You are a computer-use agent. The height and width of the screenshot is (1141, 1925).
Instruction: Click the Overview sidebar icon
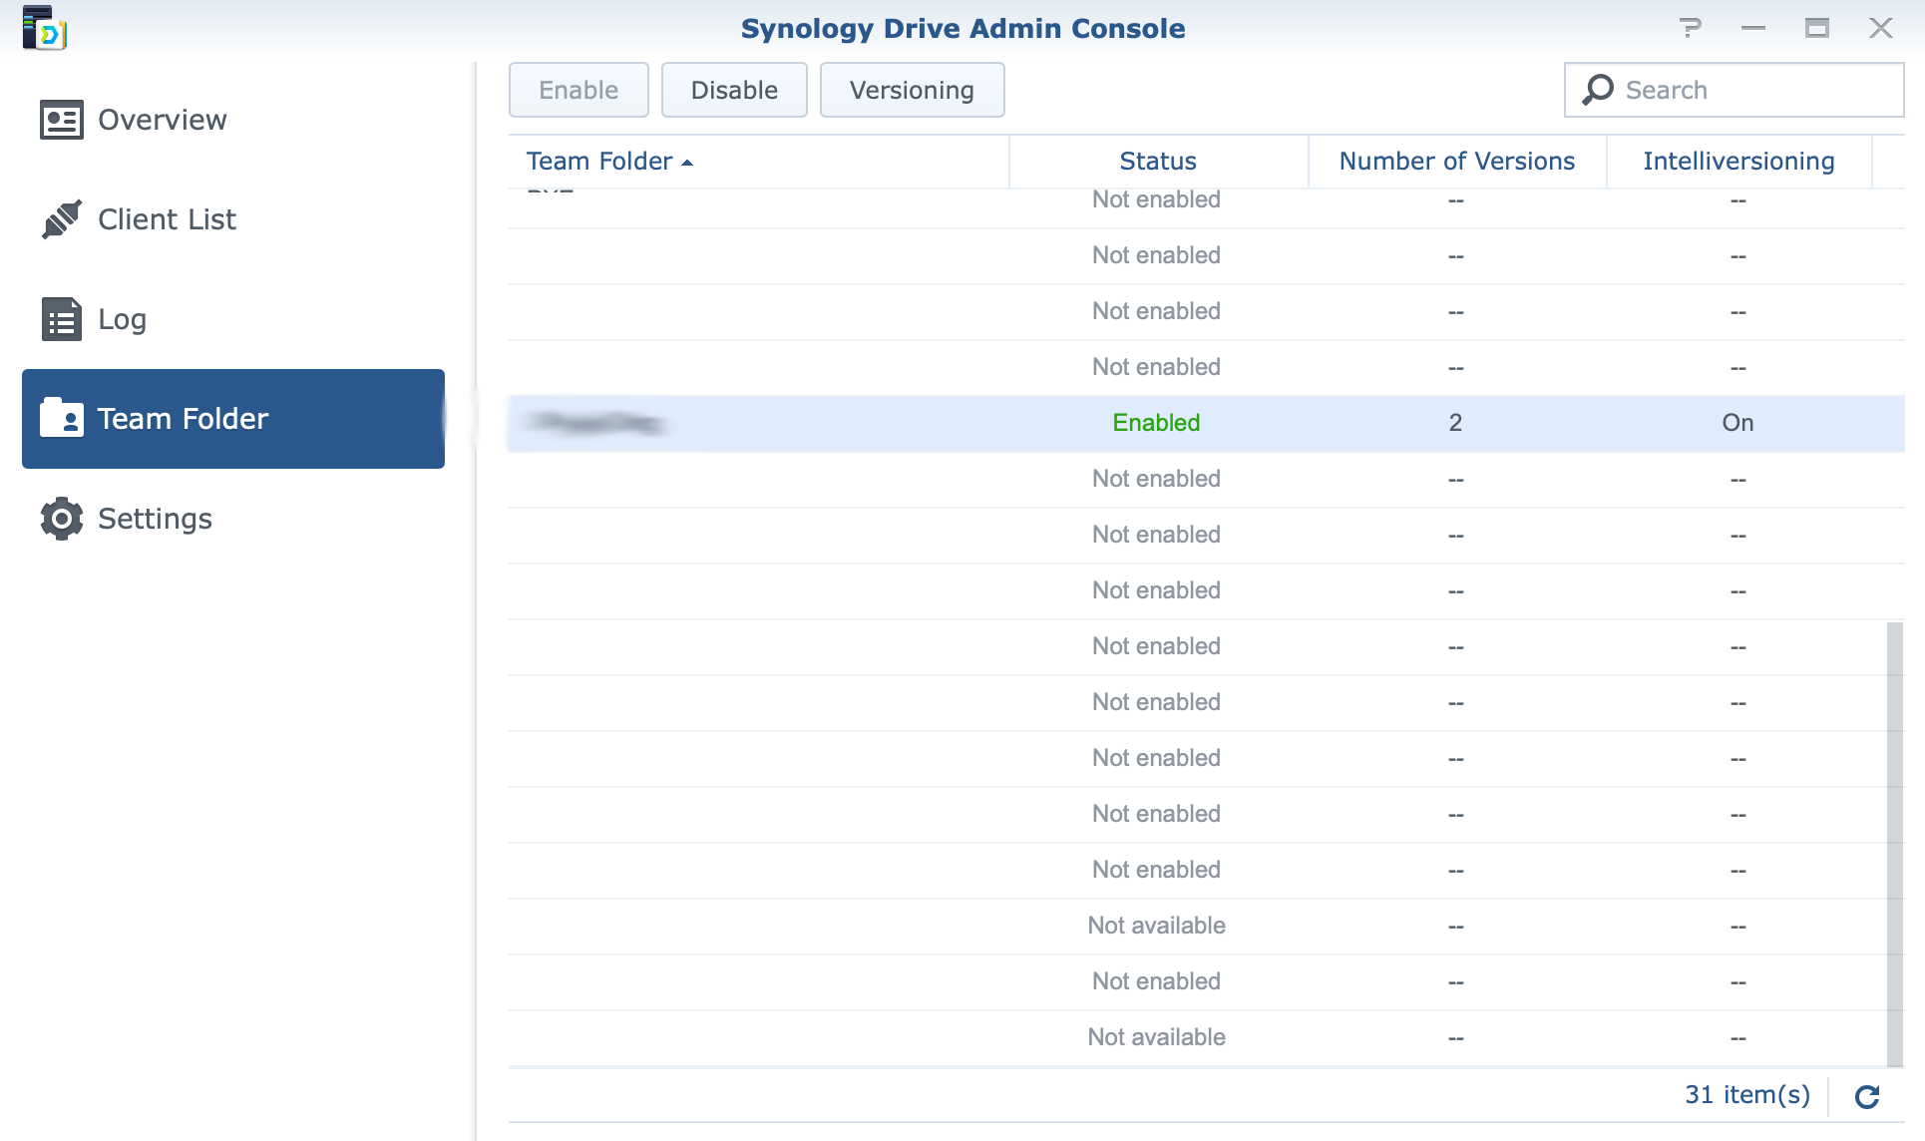(61, 120)
